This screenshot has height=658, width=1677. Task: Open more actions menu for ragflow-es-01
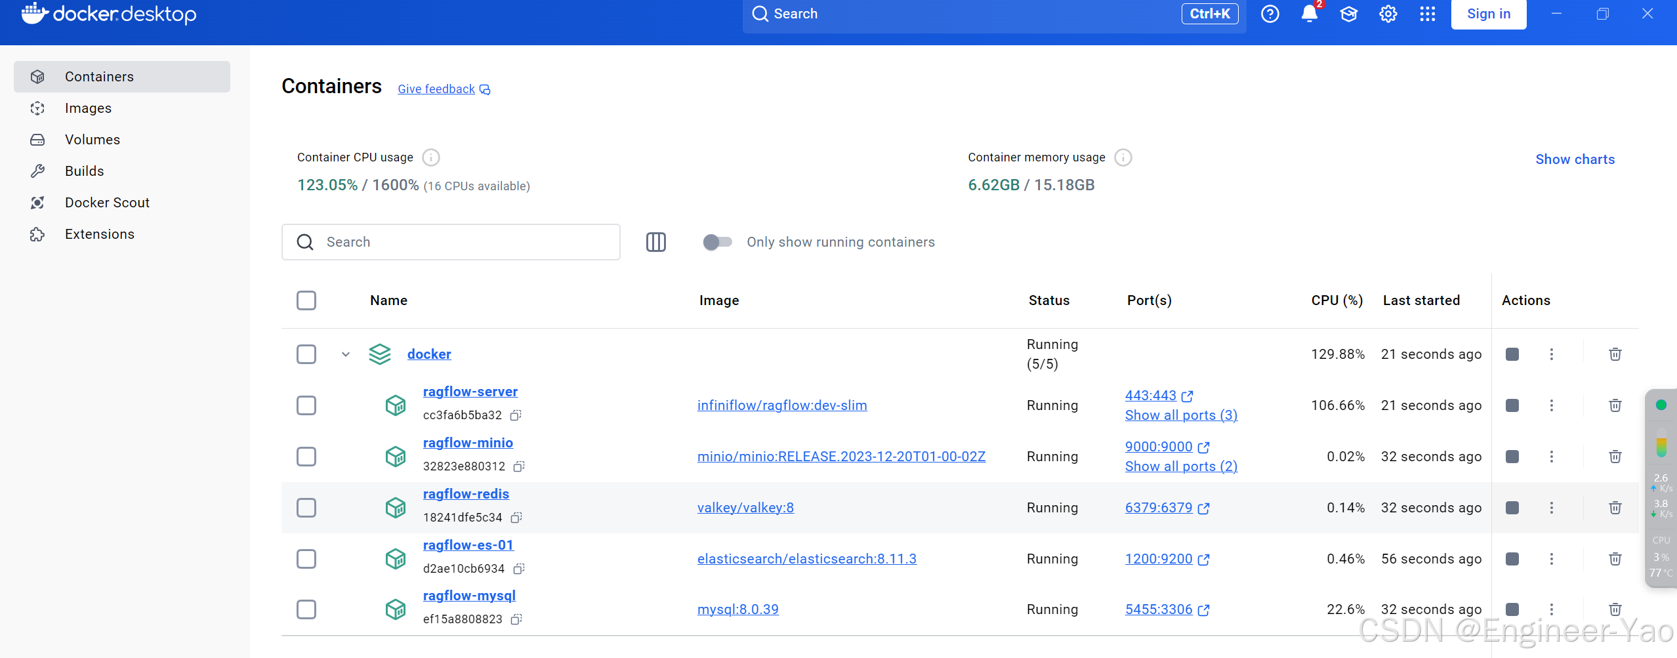[1552, 559]
